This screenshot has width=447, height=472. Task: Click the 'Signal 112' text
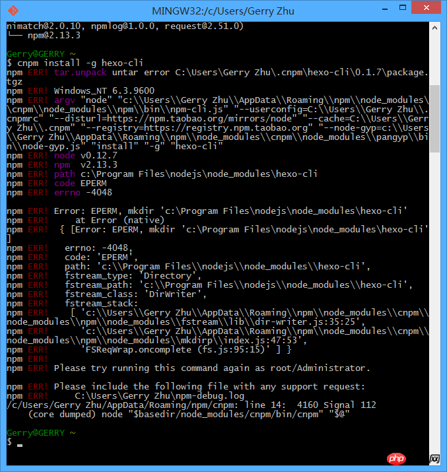coord(350,405)
